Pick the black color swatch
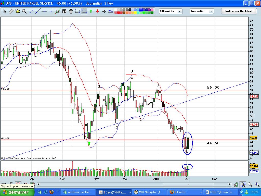261x196 pixels. 130,10
